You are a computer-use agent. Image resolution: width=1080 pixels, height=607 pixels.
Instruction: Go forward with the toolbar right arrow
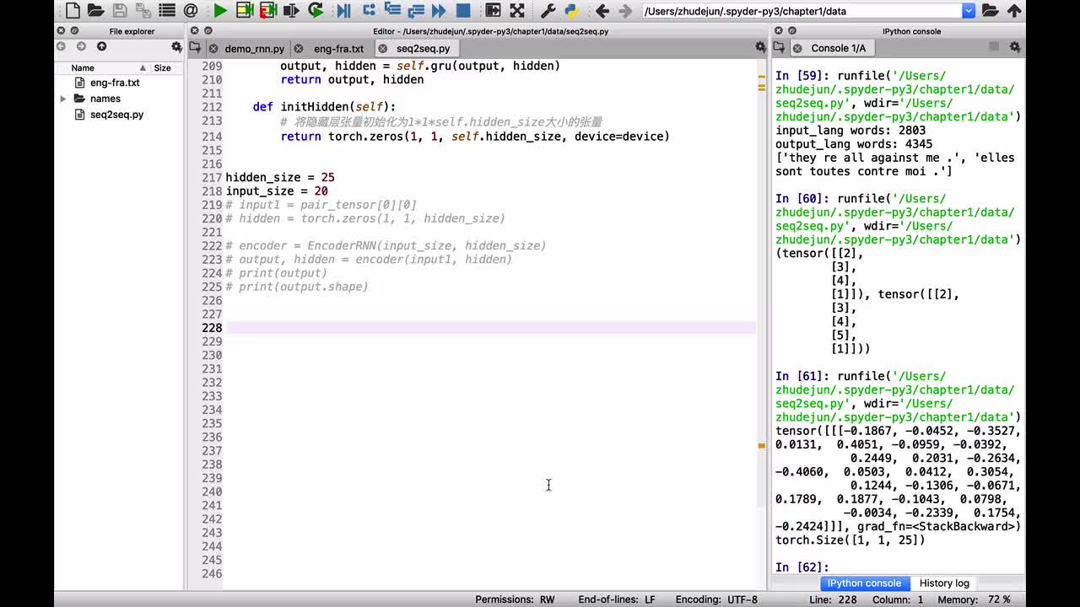point(625,11)
